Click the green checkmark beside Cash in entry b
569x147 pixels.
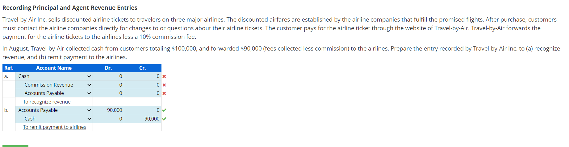164,119
